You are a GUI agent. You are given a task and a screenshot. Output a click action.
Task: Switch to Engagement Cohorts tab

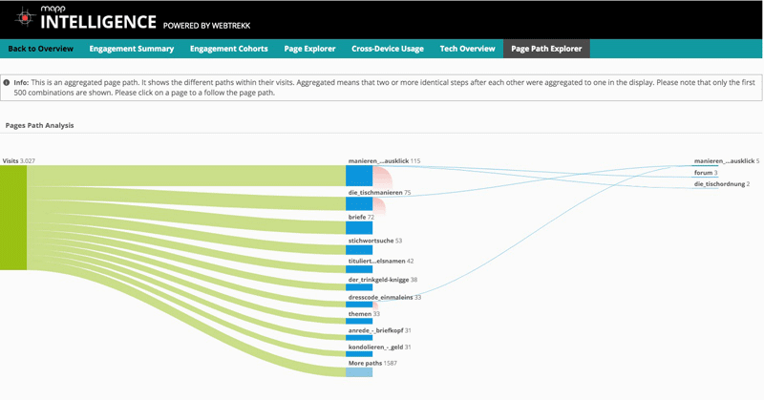tap(229, 49)
